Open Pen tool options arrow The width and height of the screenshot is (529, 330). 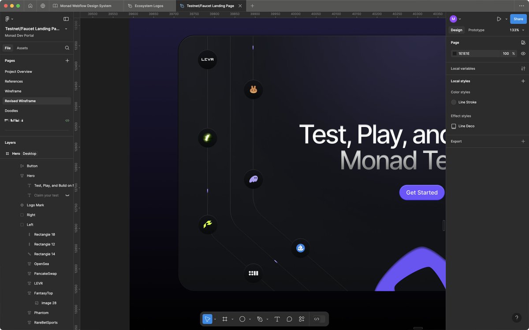pyautogui.click(x=268, y=319)
